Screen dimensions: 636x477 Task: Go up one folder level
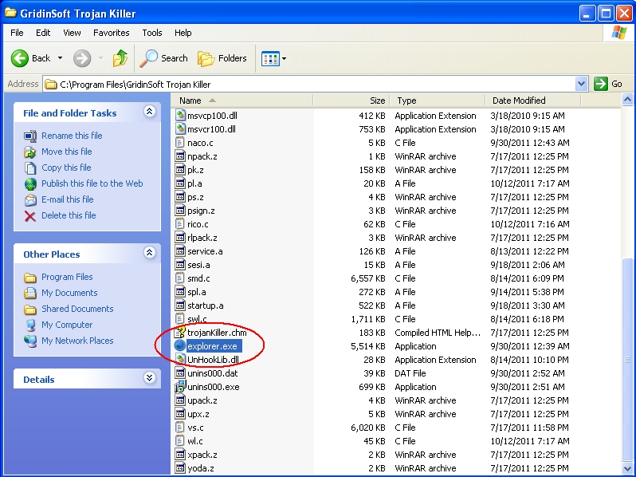120,58
